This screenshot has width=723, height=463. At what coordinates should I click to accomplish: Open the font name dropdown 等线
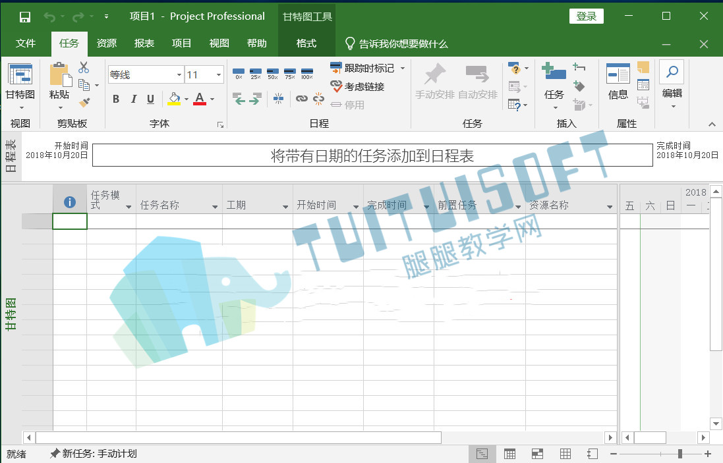click(x=179, y=74)
